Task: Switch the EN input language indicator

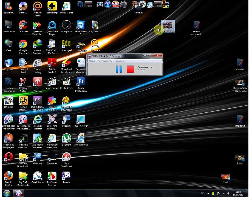Action: tap(203, 193)
